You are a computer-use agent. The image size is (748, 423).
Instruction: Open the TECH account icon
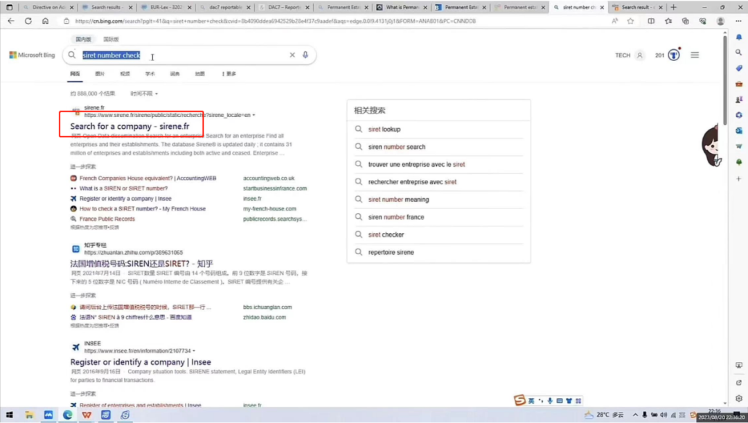coord(640,55)
